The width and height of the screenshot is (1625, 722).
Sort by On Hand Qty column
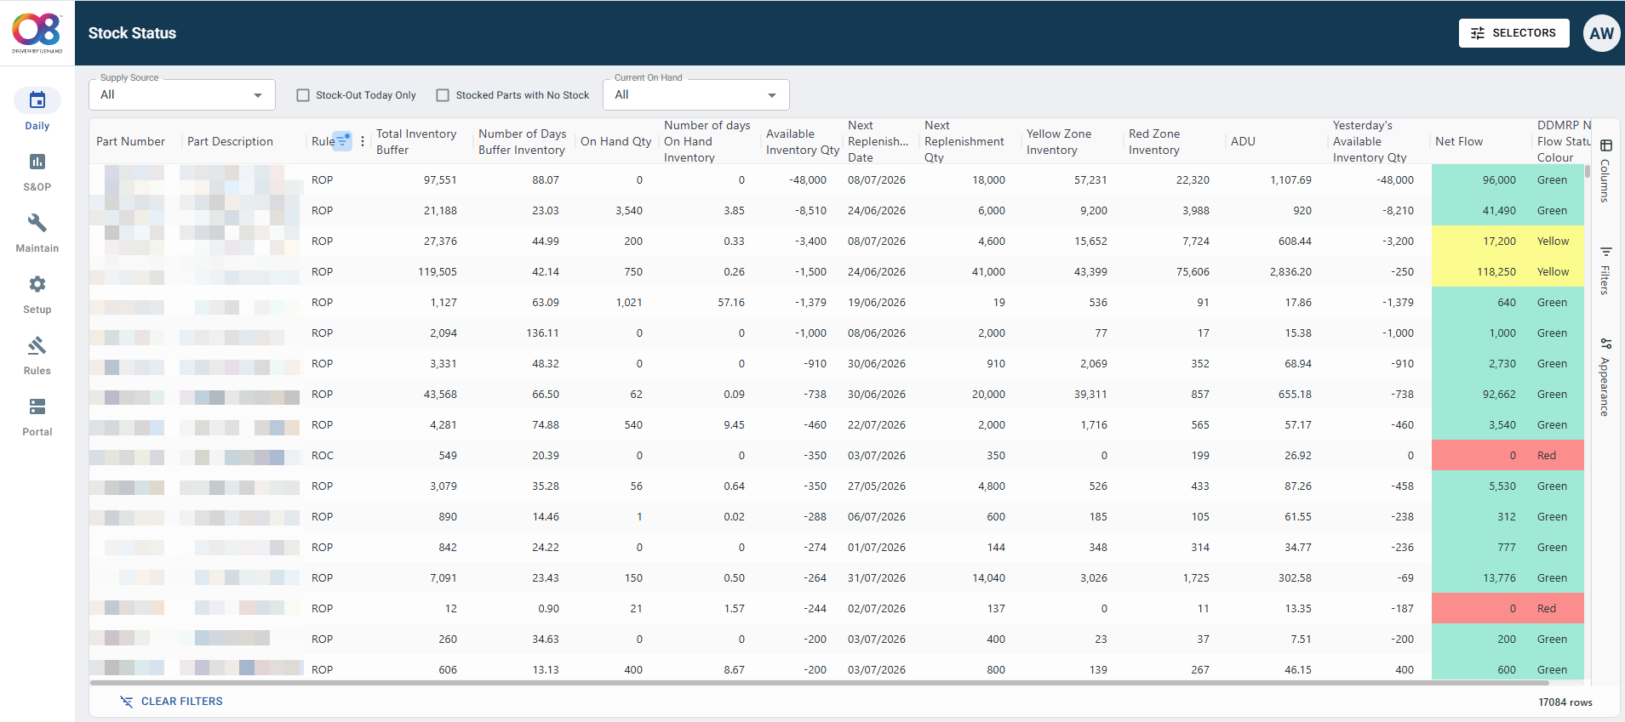pyautogui.click(x=615, y=141)
